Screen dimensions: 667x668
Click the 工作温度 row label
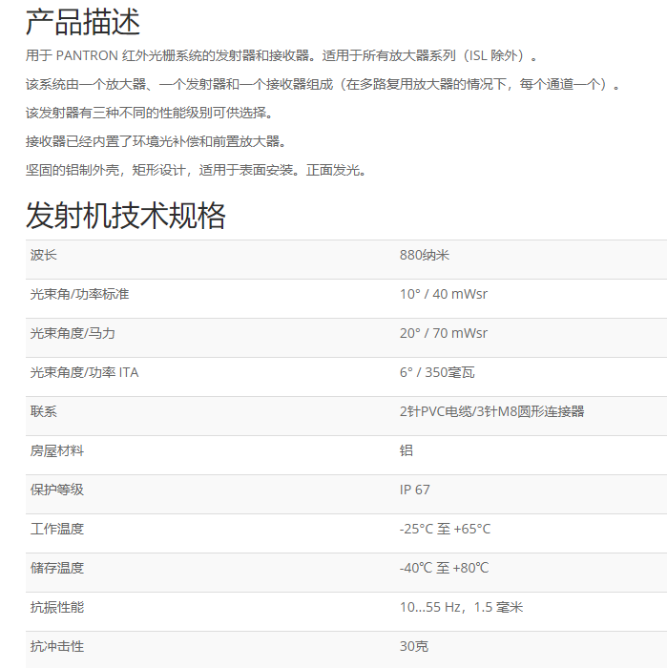[x=57, y=529]
